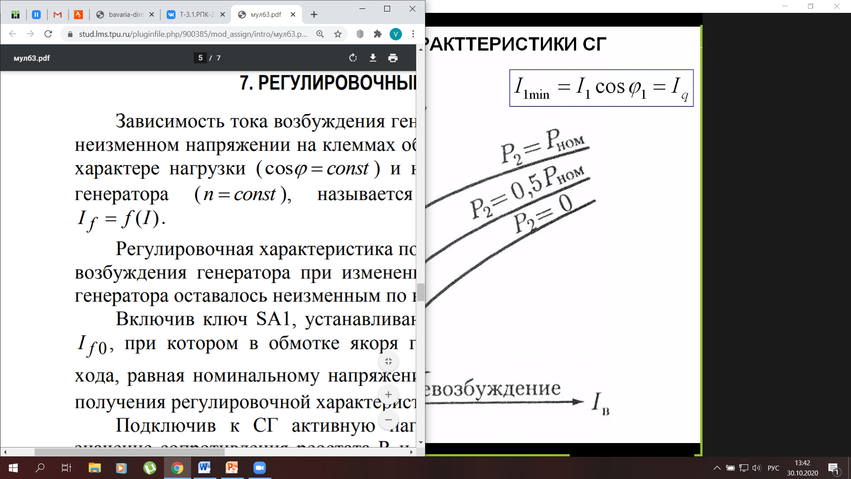Open Zoom from the taskbar

pos(259,468)
